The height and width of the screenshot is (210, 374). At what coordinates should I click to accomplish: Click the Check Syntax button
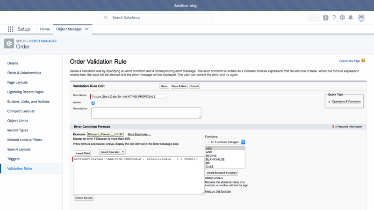[84, 198]
